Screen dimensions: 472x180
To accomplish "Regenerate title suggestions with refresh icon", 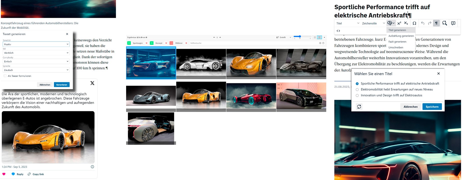I will pyautogui.click(x=359, y=107).
